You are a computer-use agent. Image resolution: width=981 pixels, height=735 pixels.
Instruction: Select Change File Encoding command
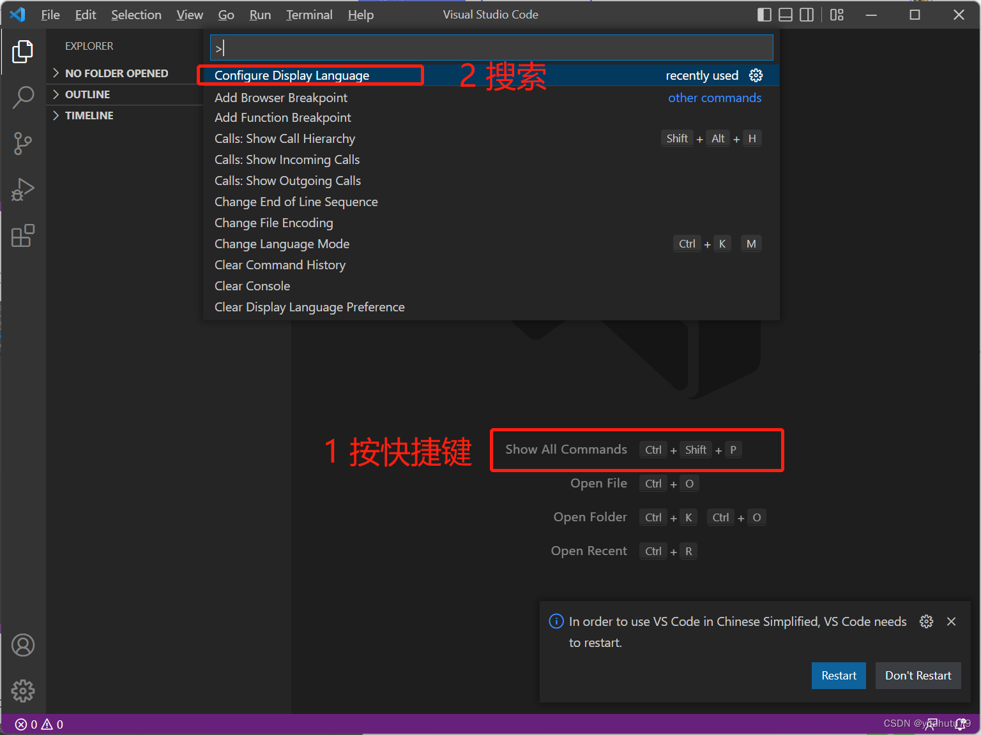491,223
